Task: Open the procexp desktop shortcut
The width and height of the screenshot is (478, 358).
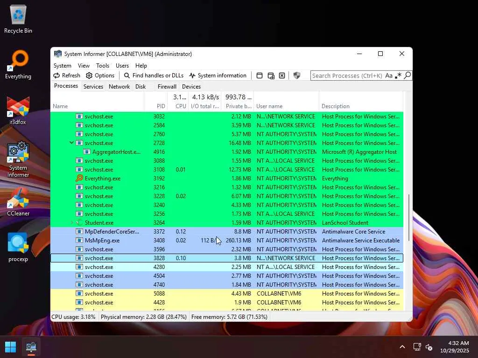Action: (x=18, y=247)
